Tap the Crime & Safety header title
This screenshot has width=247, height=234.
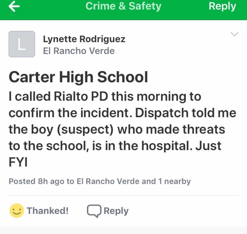pyautogui.click(x=123, y=6)
